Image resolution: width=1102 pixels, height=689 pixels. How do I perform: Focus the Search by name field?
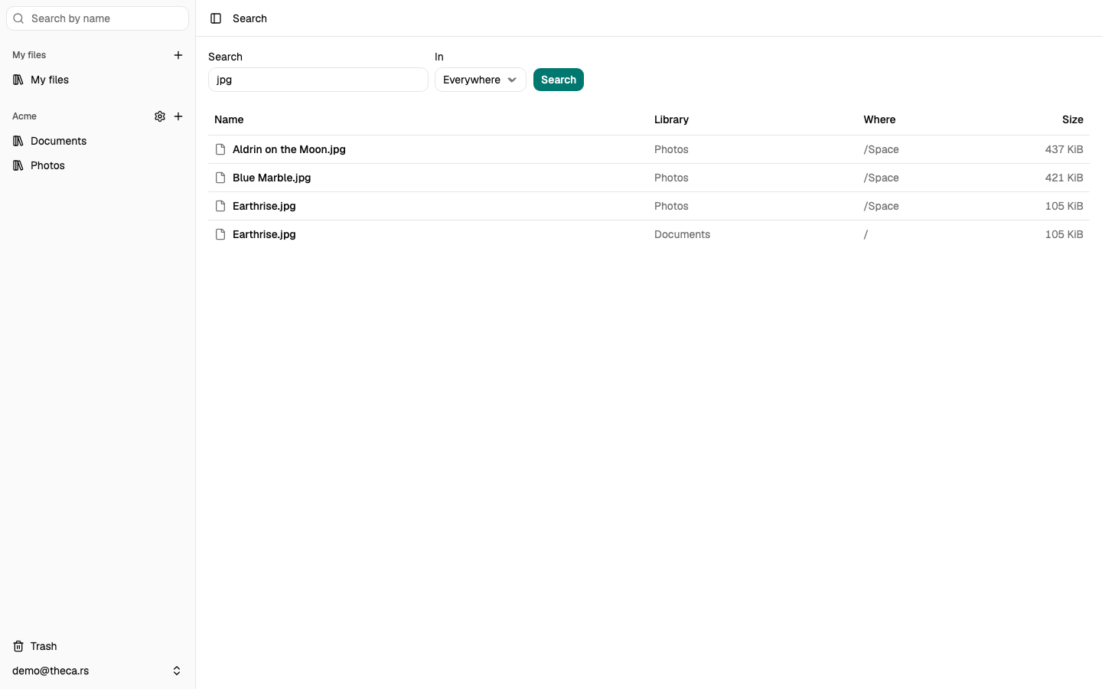pyautogui.click(x=97, y=18)
